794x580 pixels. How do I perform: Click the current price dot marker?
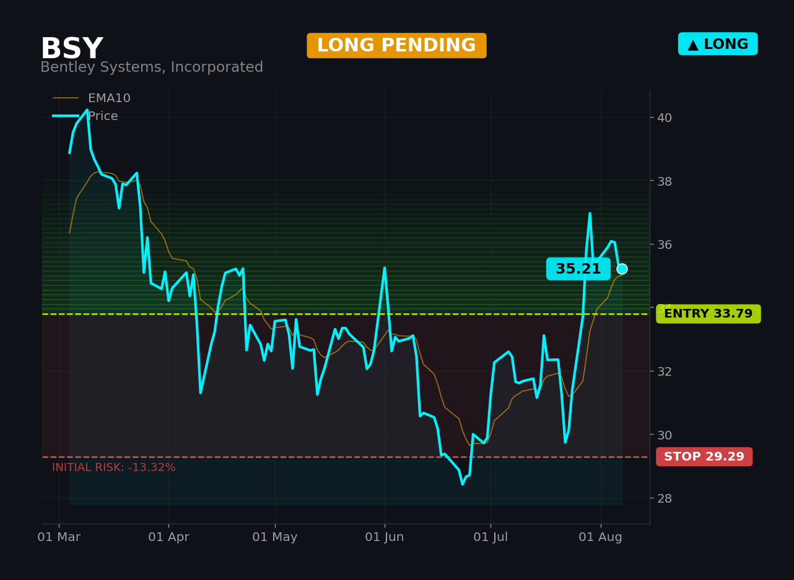[x=622, y=269]
